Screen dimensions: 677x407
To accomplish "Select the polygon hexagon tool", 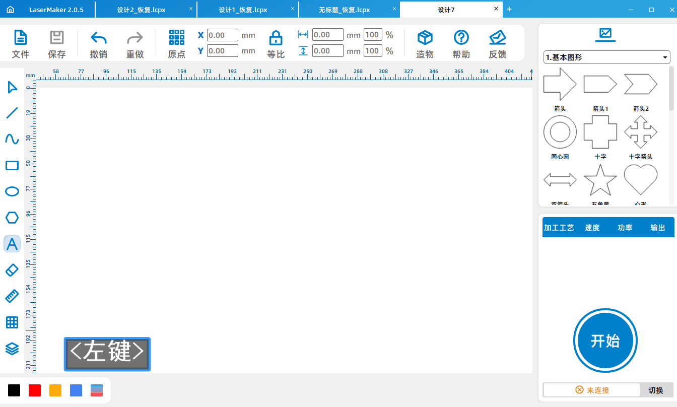I will pos(12,218).
